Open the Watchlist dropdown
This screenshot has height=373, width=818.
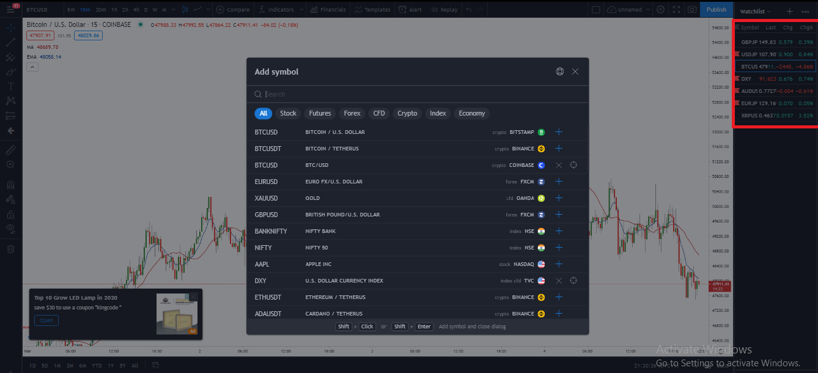755,11
